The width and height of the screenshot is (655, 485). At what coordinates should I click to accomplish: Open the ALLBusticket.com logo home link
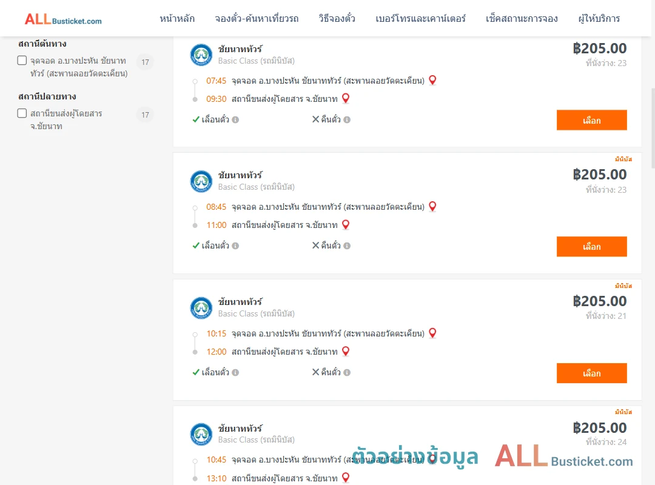tap(63, 19)
